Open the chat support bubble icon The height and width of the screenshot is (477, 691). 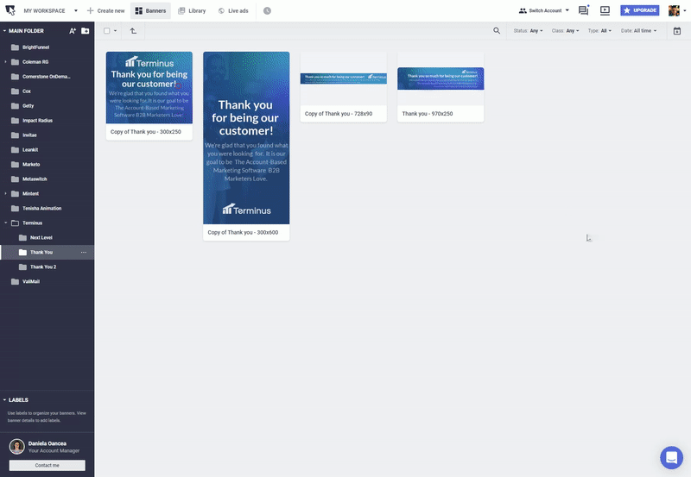point(671,457)
